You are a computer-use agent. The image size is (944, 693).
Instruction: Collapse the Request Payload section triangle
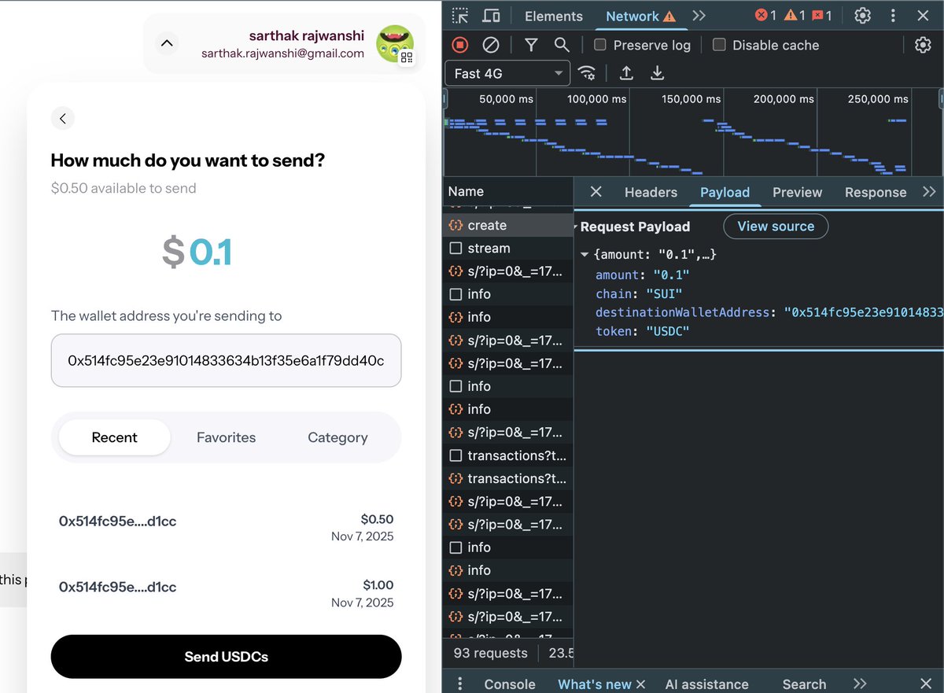(x=577, y=227)
